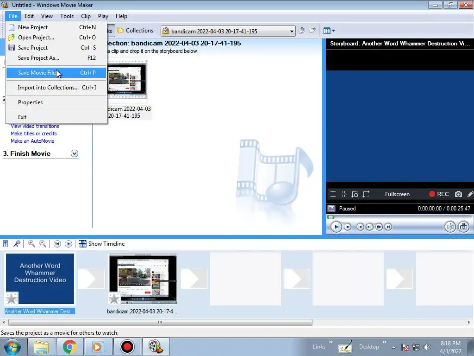The height and width of the screenshot is (356, 474).
Task: Select Open Project... menu entry
Action: [56, 38]
